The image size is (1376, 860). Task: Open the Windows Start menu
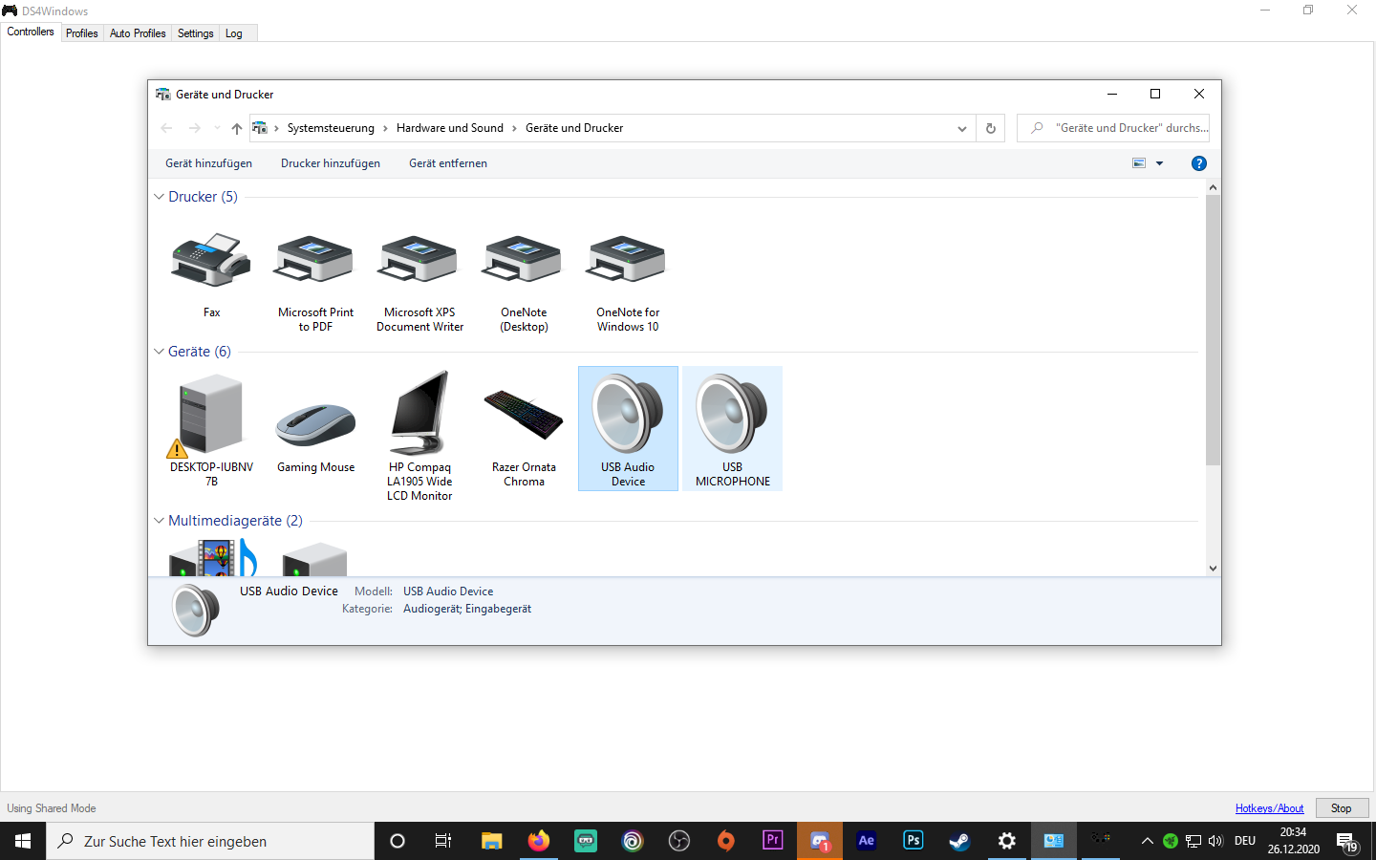(23, 841)
